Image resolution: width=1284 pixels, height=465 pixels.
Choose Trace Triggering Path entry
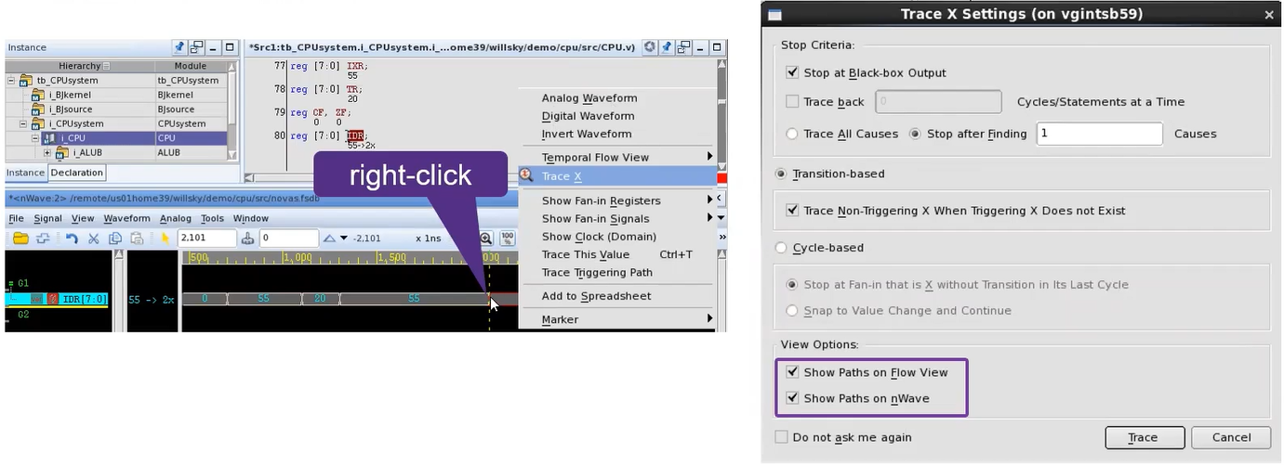pyautogui.click(x=616, y=272)
